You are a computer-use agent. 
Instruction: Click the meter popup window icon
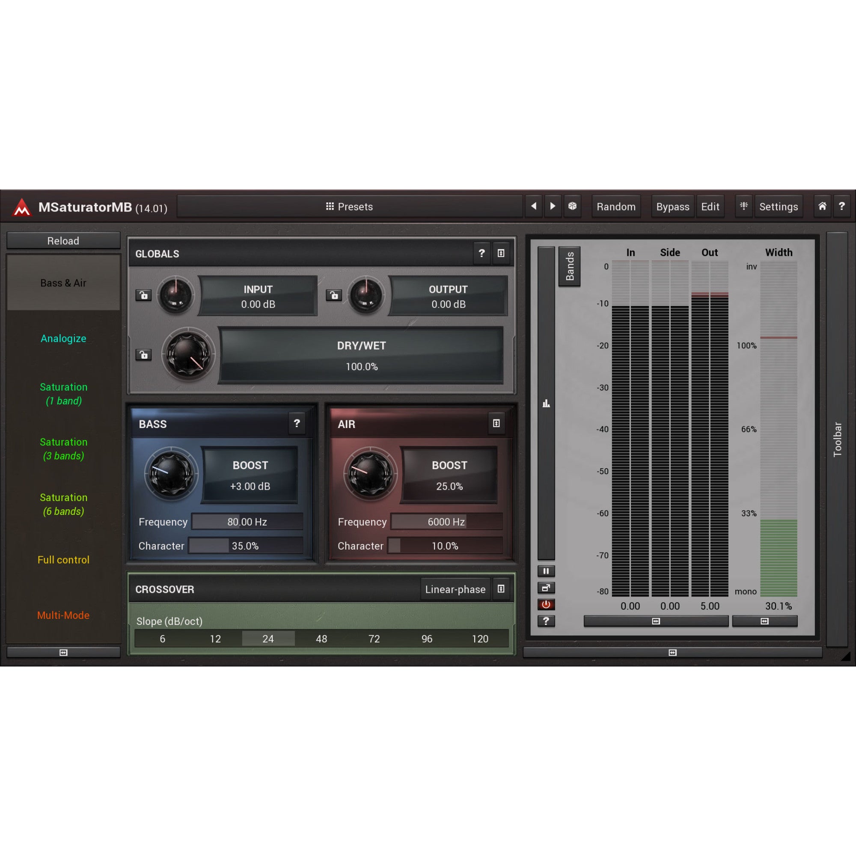point(546,588)
